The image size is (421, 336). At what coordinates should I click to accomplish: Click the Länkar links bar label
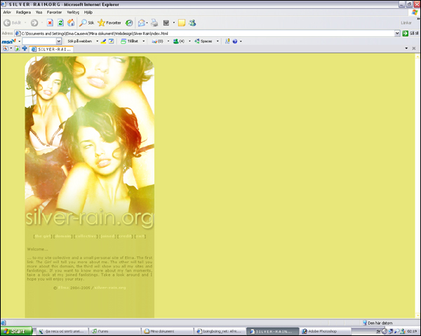click(x=406, y=23)
